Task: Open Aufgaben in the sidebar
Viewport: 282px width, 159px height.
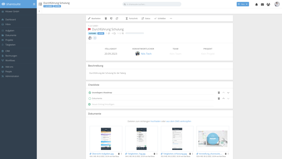Action: 10,30
